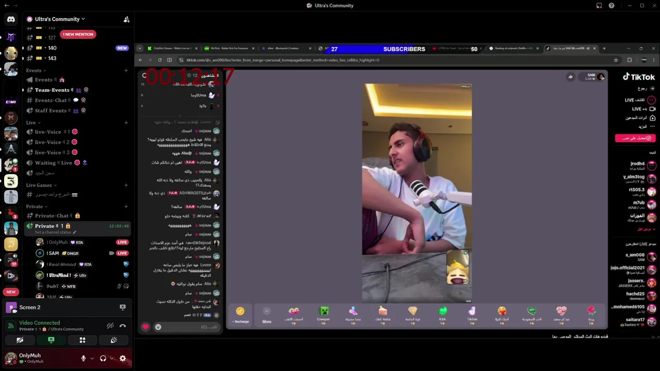Open activities launcher button in voice panel
Viewport: 660px width, 371px height.
82,340
